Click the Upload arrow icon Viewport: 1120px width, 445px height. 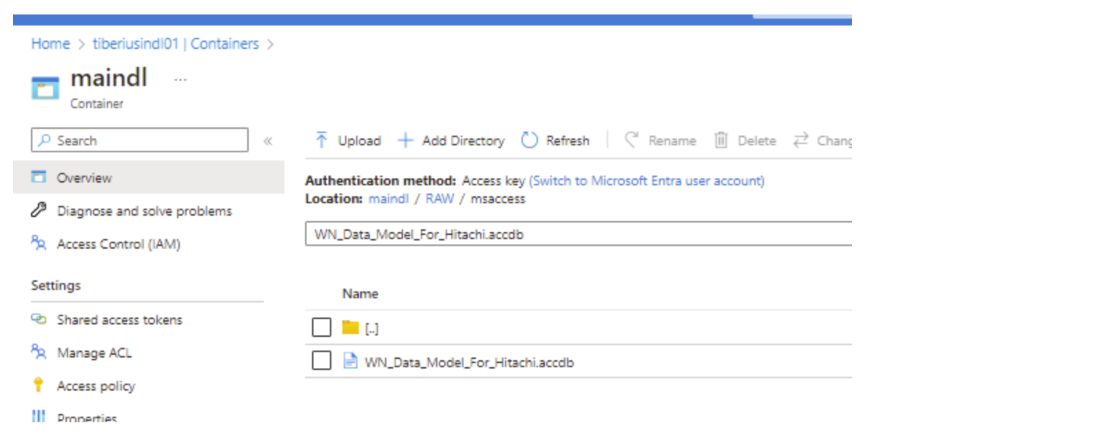pos(321,141)
